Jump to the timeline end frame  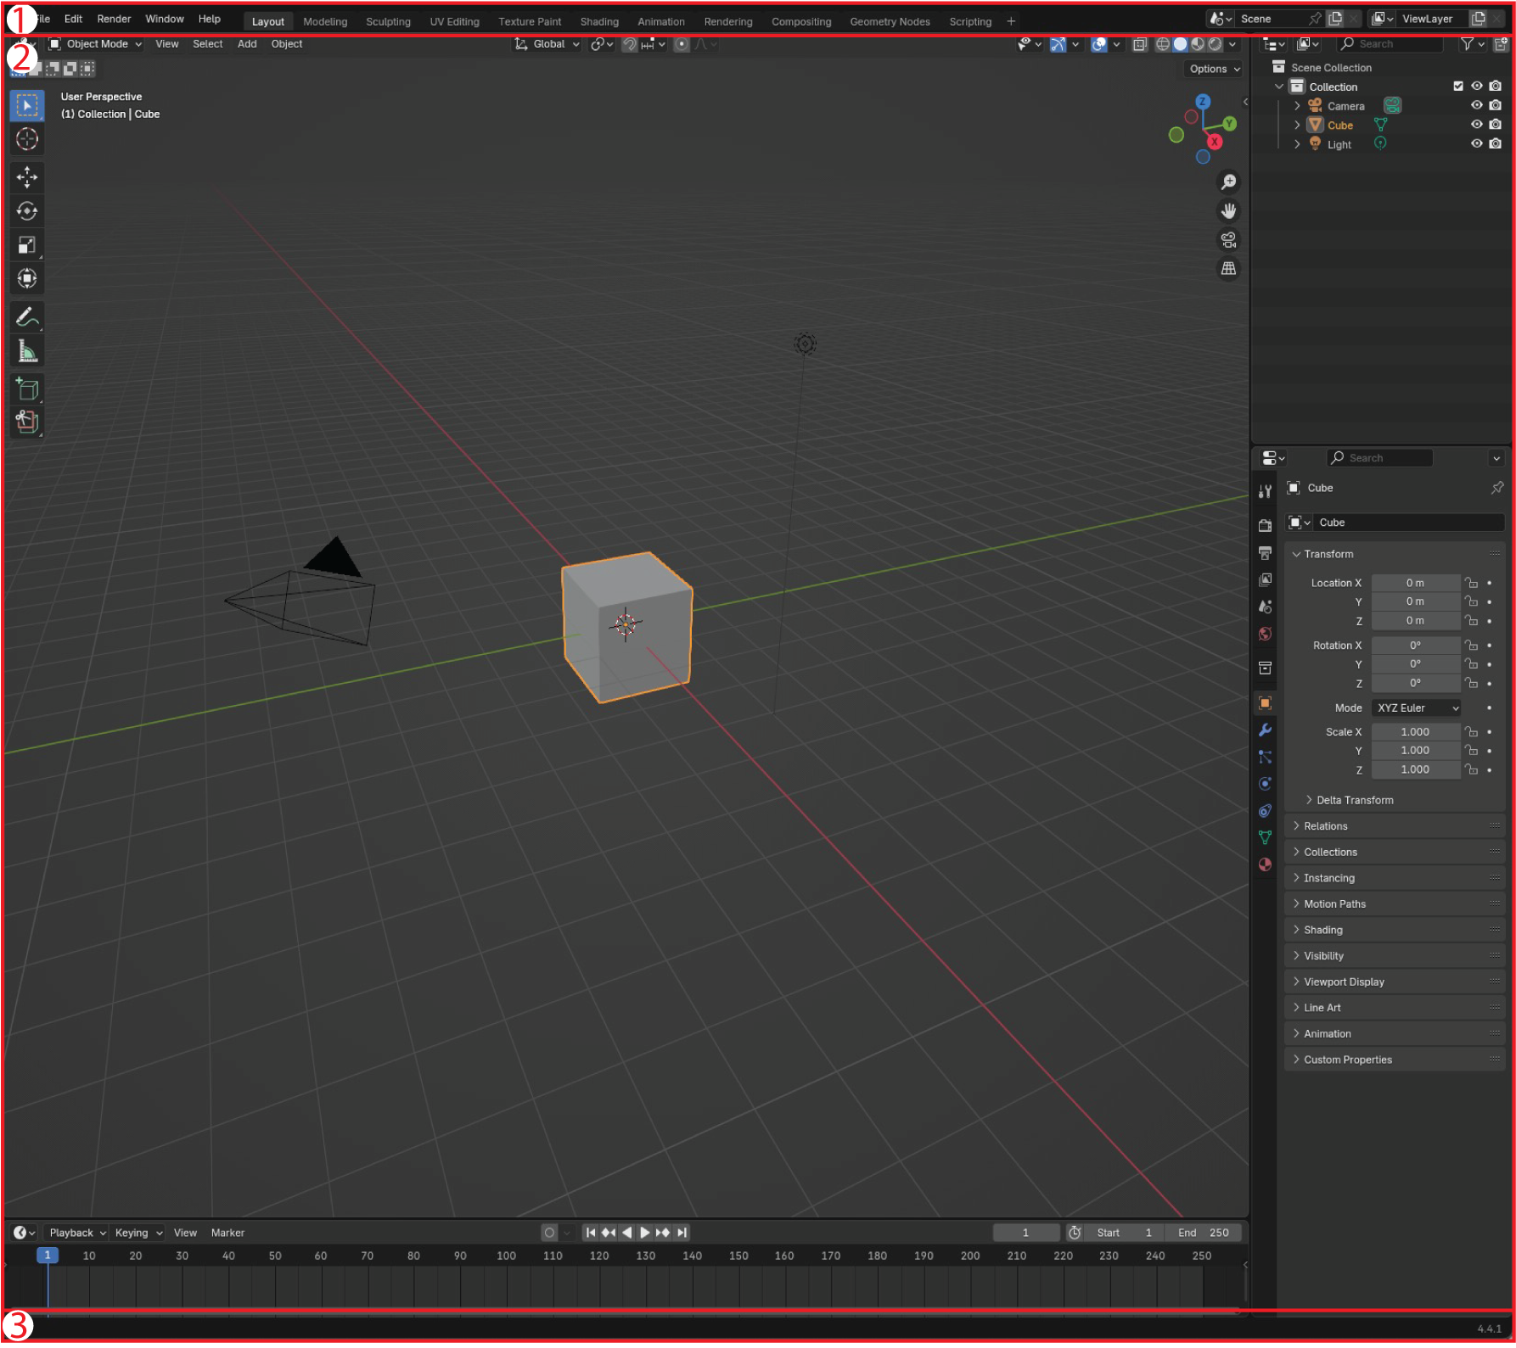coord(682,1234)
